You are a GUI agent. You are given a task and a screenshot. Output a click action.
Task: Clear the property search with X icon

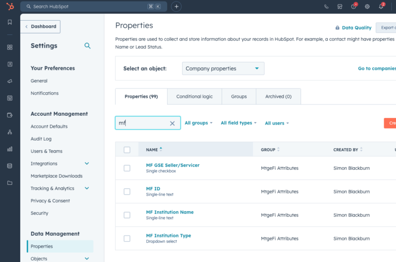[172, 124]
